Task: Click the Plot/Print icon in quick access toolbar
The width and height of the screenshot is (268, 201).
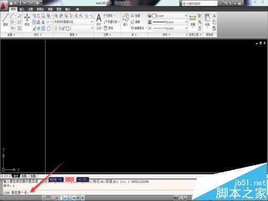Action: point(38,3)
